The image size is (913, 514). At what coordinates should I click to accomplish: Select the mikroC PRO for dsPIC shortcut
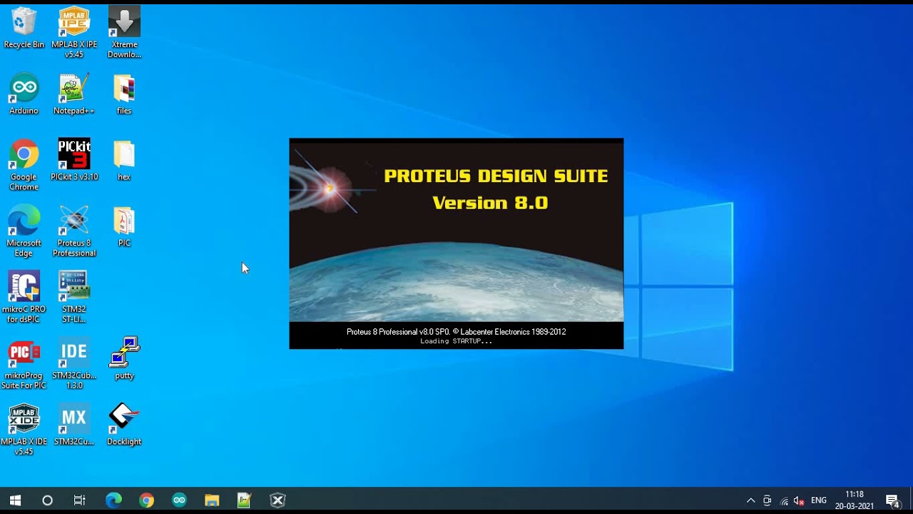point(24,297)
